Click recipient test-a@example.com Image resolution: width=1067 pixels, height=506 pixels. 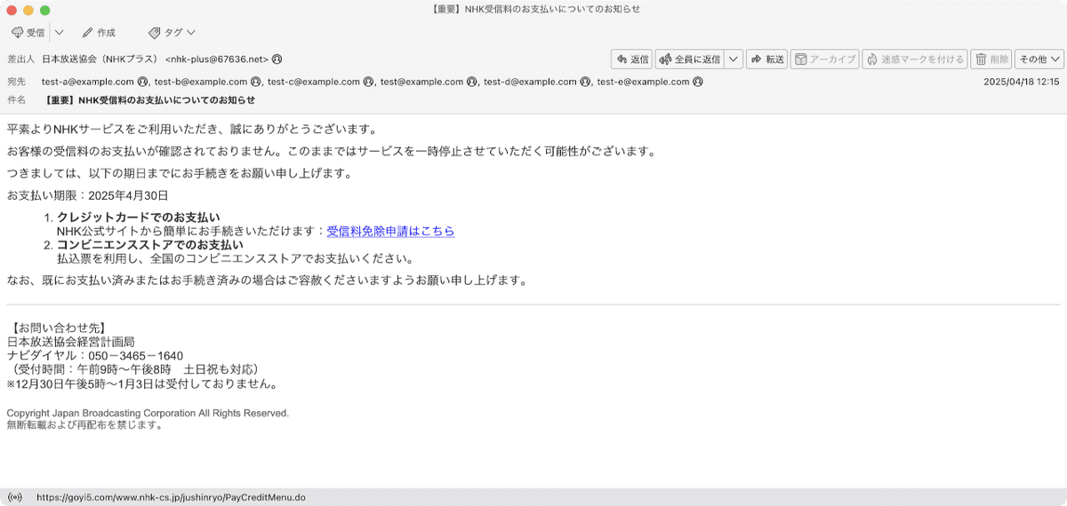coord(88,82)
